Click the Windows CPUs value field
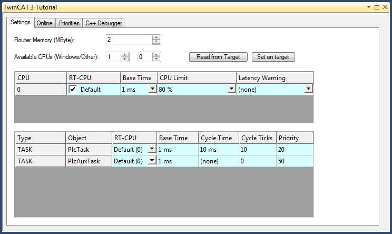392x234 pixels. click(113, 57)
